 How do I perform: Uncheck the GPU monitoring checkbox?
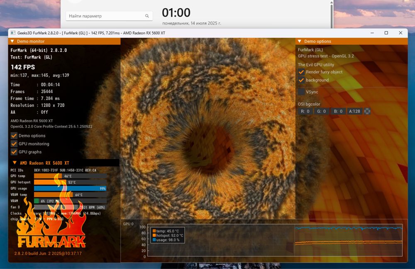coord(14,144)
